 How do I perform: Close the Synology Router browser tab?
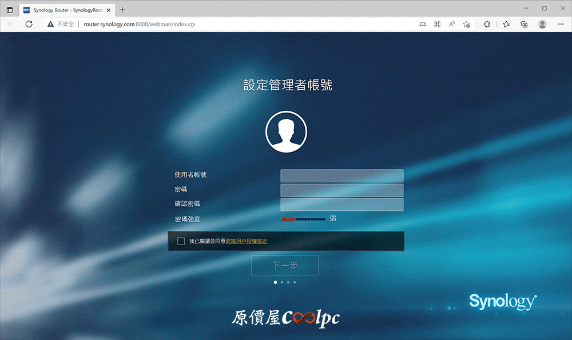coord(108,10)
